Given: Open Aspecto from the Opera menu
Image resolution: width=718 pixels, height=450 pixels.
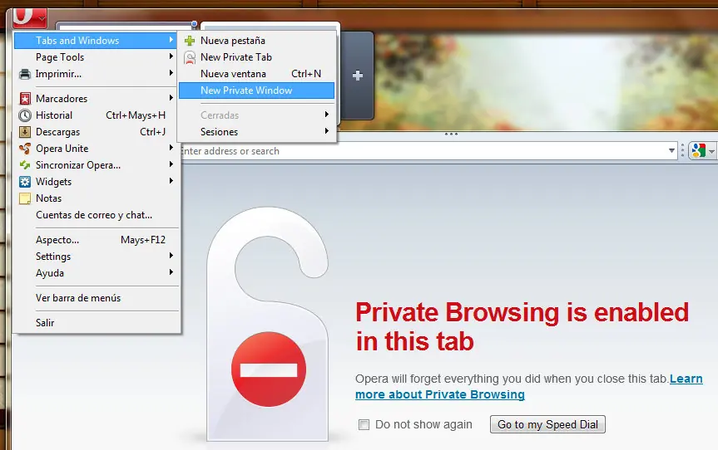Looking at the screenshot, I should tap(97, 240).
